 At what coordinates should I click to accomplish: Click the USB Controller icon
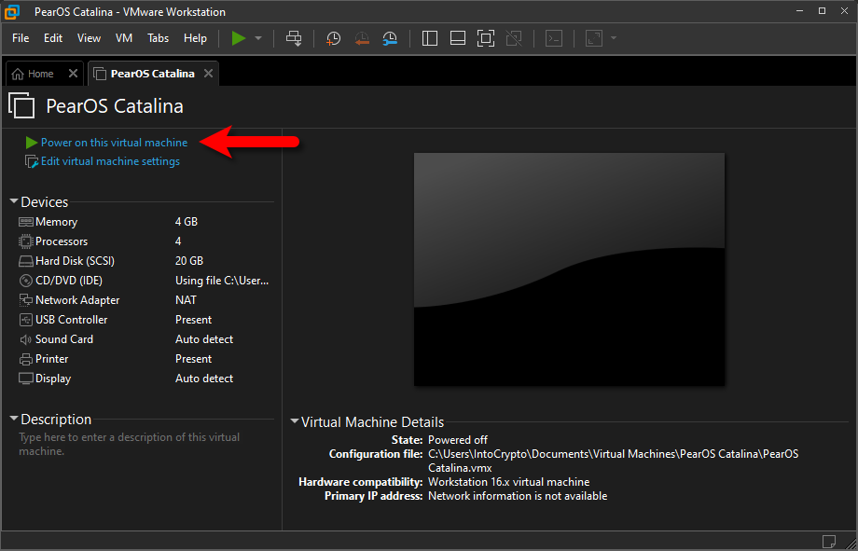(x=26, y=320)
